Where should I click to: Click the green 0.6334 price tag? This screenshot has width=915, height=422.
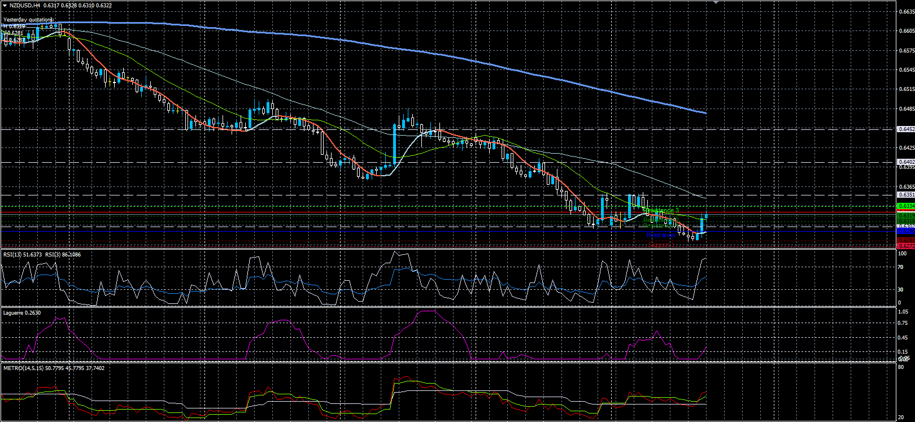pyautogui.click(x=906, y=206)
